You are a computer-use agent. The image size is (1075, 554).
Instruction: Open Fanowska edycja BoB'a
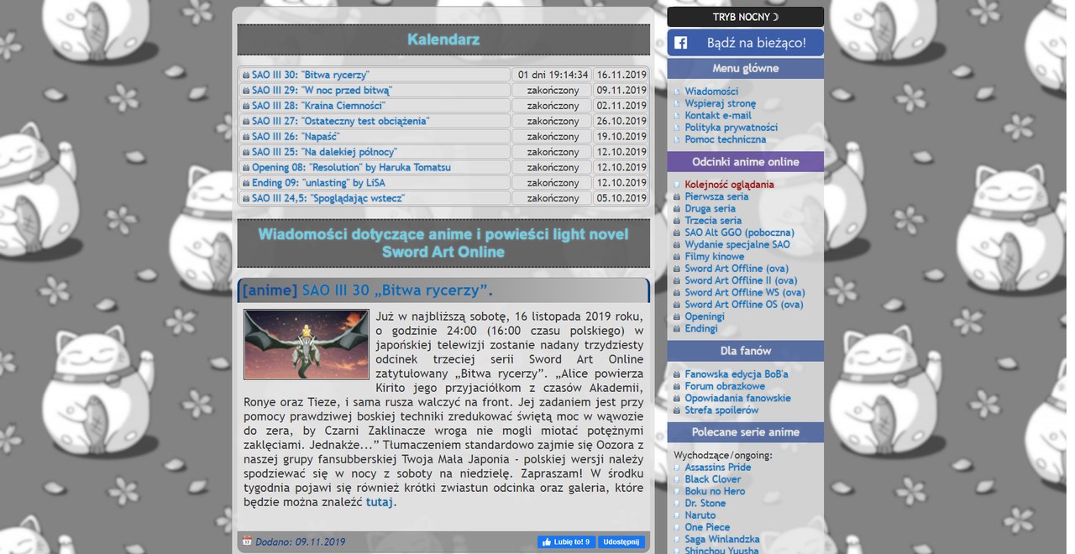[x=737, y=374]
